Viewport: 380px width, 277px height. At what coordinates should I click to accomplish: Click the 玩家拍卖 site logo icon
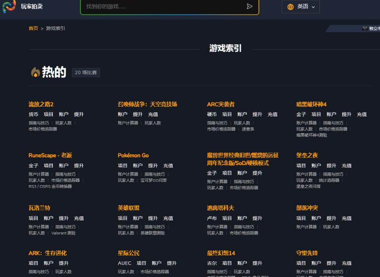pyautogui.click(x=9, y=6)
